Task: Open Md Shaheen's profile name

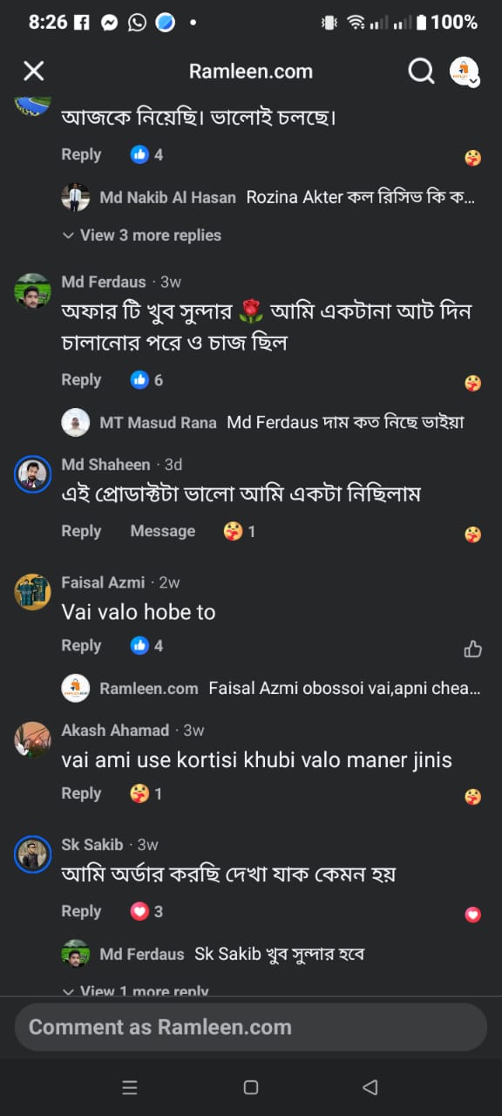Action: point(106,464)
